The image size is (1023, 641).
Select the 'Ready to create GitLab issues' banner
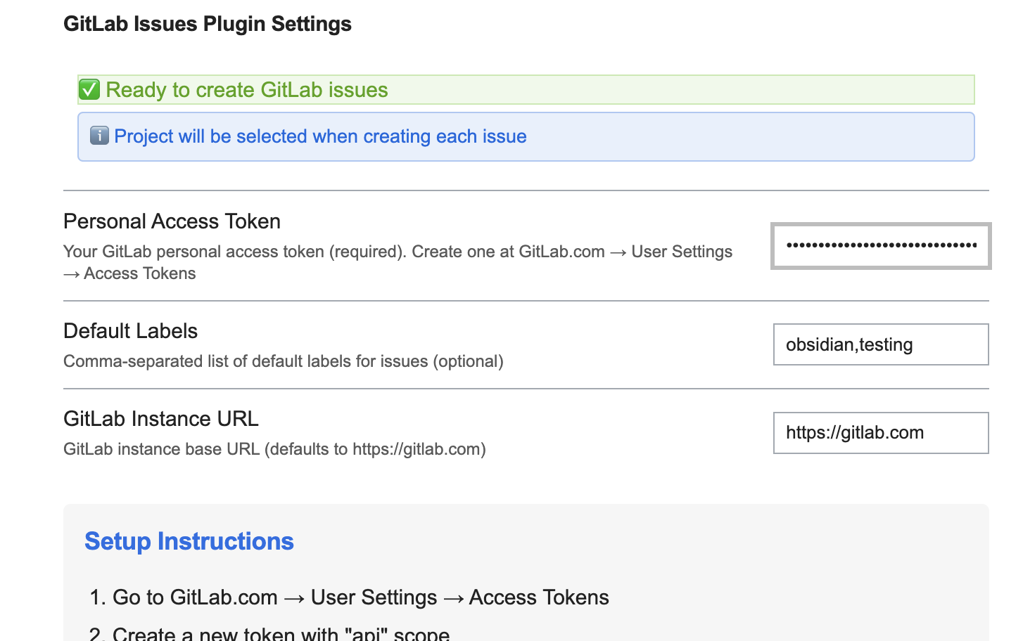coord(526,89)
